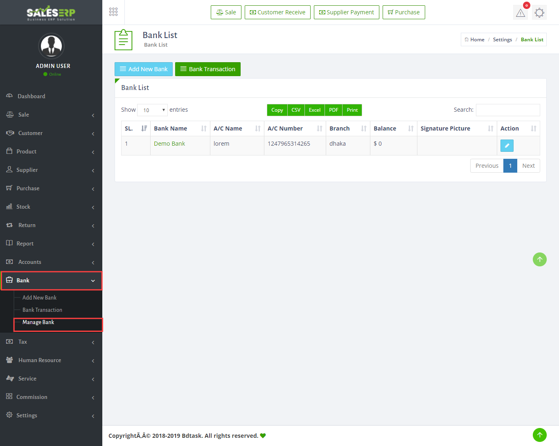Click the Search input field
This screenshot has height=446, width=559.
[x=507, y=110]
